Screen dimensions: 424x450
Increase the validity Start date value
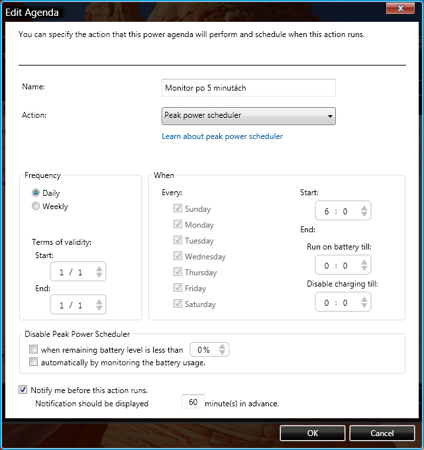[x=99, y=268]
